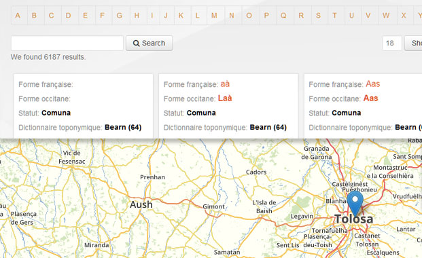Viewport: 422px width, 258px height.
Task: Focus the toponym search text field
Action: (67, 43)
